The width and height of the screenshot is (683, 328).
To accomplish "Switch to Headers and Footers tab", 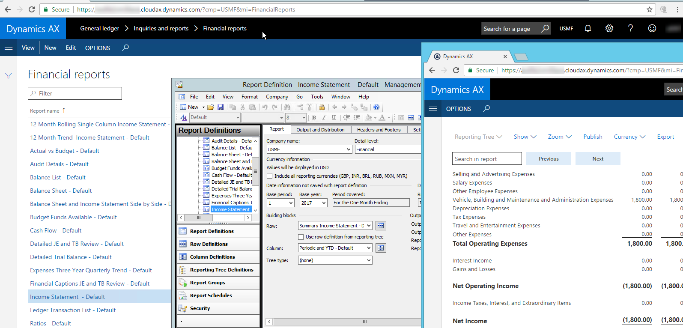I will [x=379, y=129].
